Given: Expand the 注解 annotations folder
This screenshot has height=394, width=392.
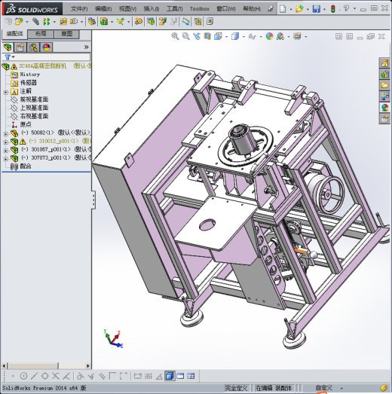Looking at the screenshot, I should pos(6,93).
